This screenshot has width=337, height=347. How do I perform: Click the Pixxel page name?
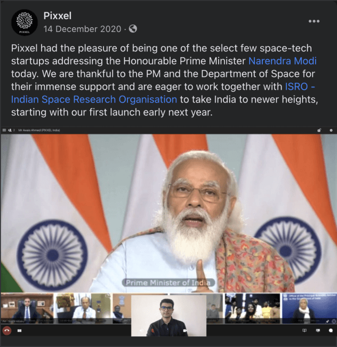coord(58,15)
